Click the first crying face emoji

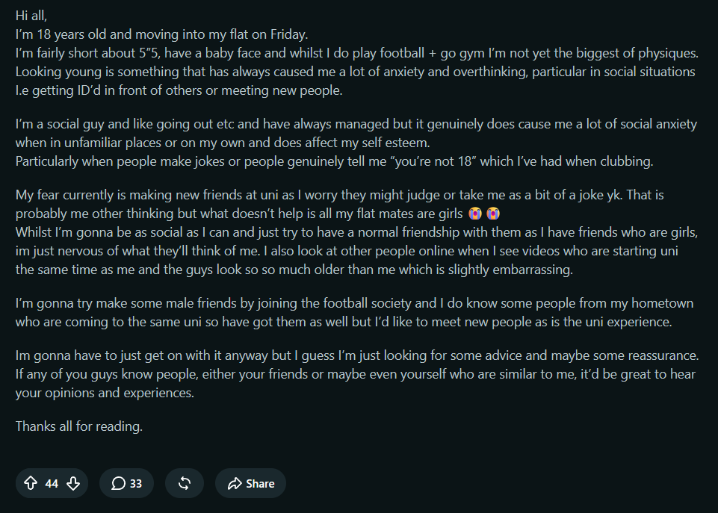(x=475, y=214)
